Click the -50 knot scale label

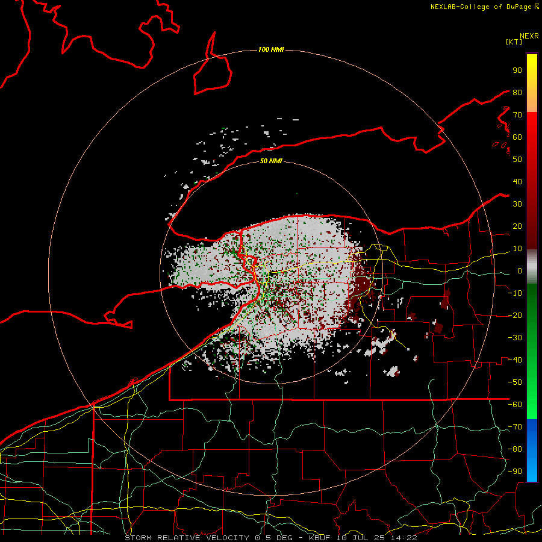515,382
